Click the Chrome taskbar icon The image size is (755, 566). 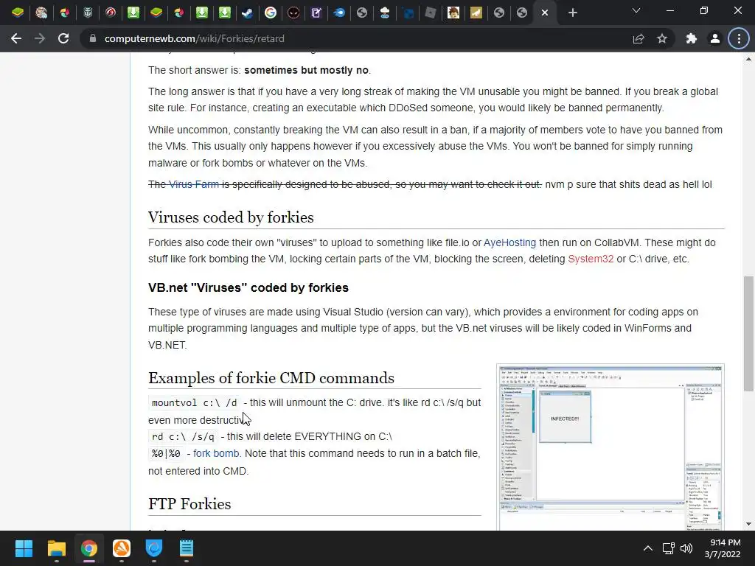(x=88, y=548)
